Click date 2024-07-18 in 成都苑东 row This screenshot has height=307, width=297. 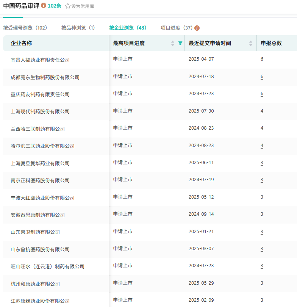[x=201, y=76]
